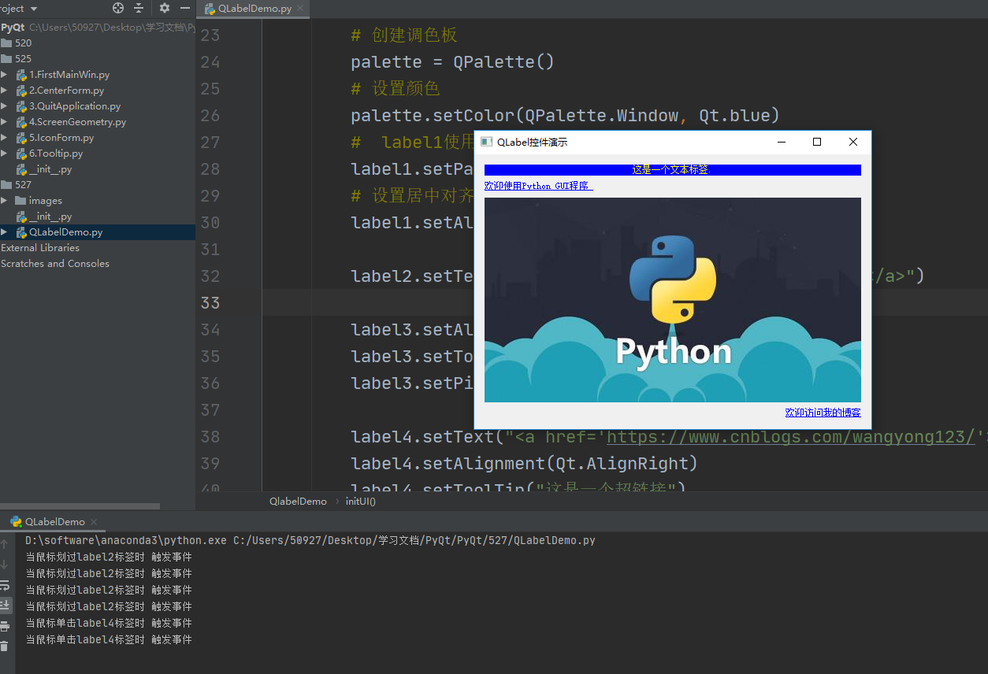This screenshot has height=674, width=988.
Task: Switch to the QLabelDemo.py editor tab
Action: coord(254,9)
